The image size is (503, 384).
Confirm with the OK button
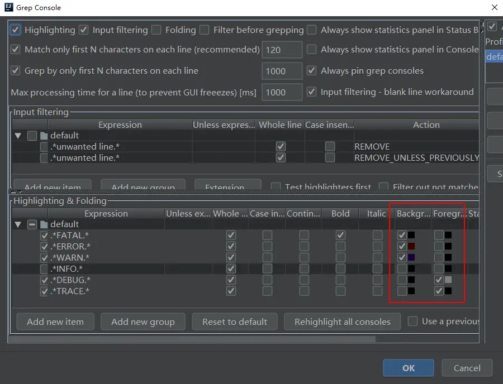coord(409,368)
